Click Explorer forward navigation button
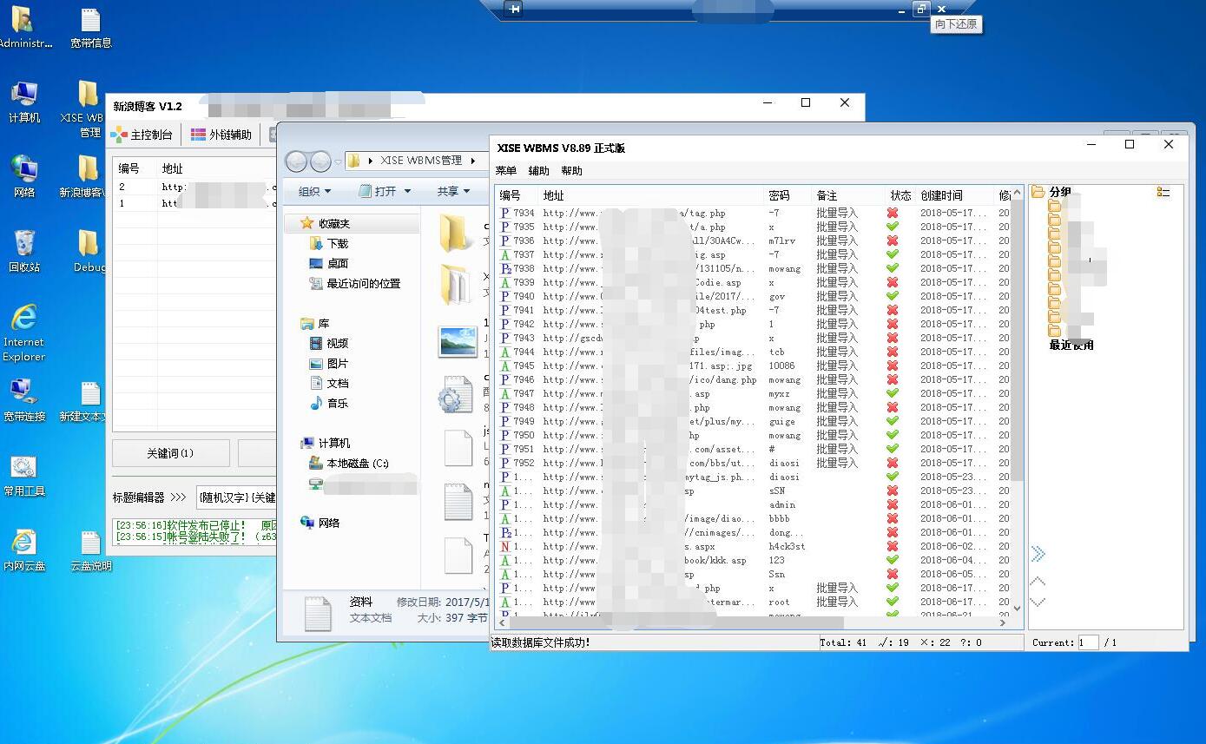The image size is (1206, 744). point(320,161)
